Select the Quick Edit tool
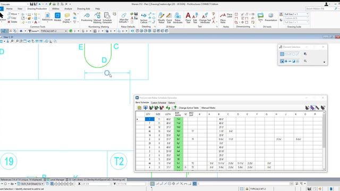Image resolution: width=340 pixels, height=191 pixels. 169,18
